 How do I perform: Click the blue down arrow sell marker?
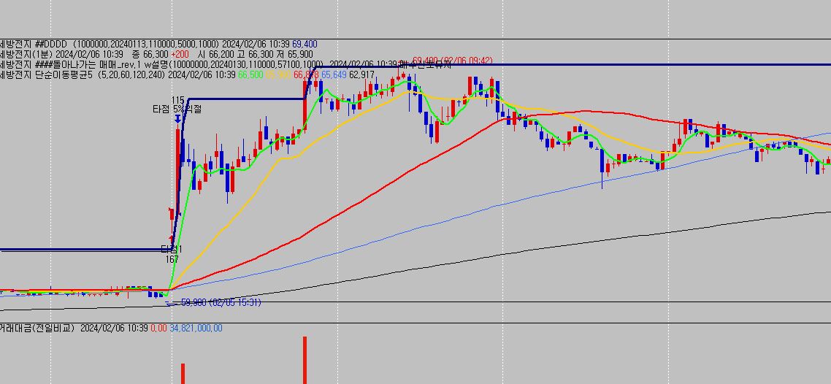[177, 117]
